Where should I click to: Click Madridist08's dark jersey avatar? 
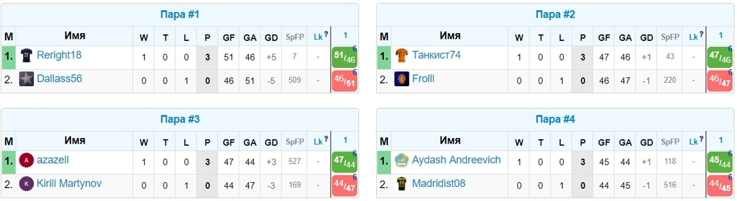(401, 184)
